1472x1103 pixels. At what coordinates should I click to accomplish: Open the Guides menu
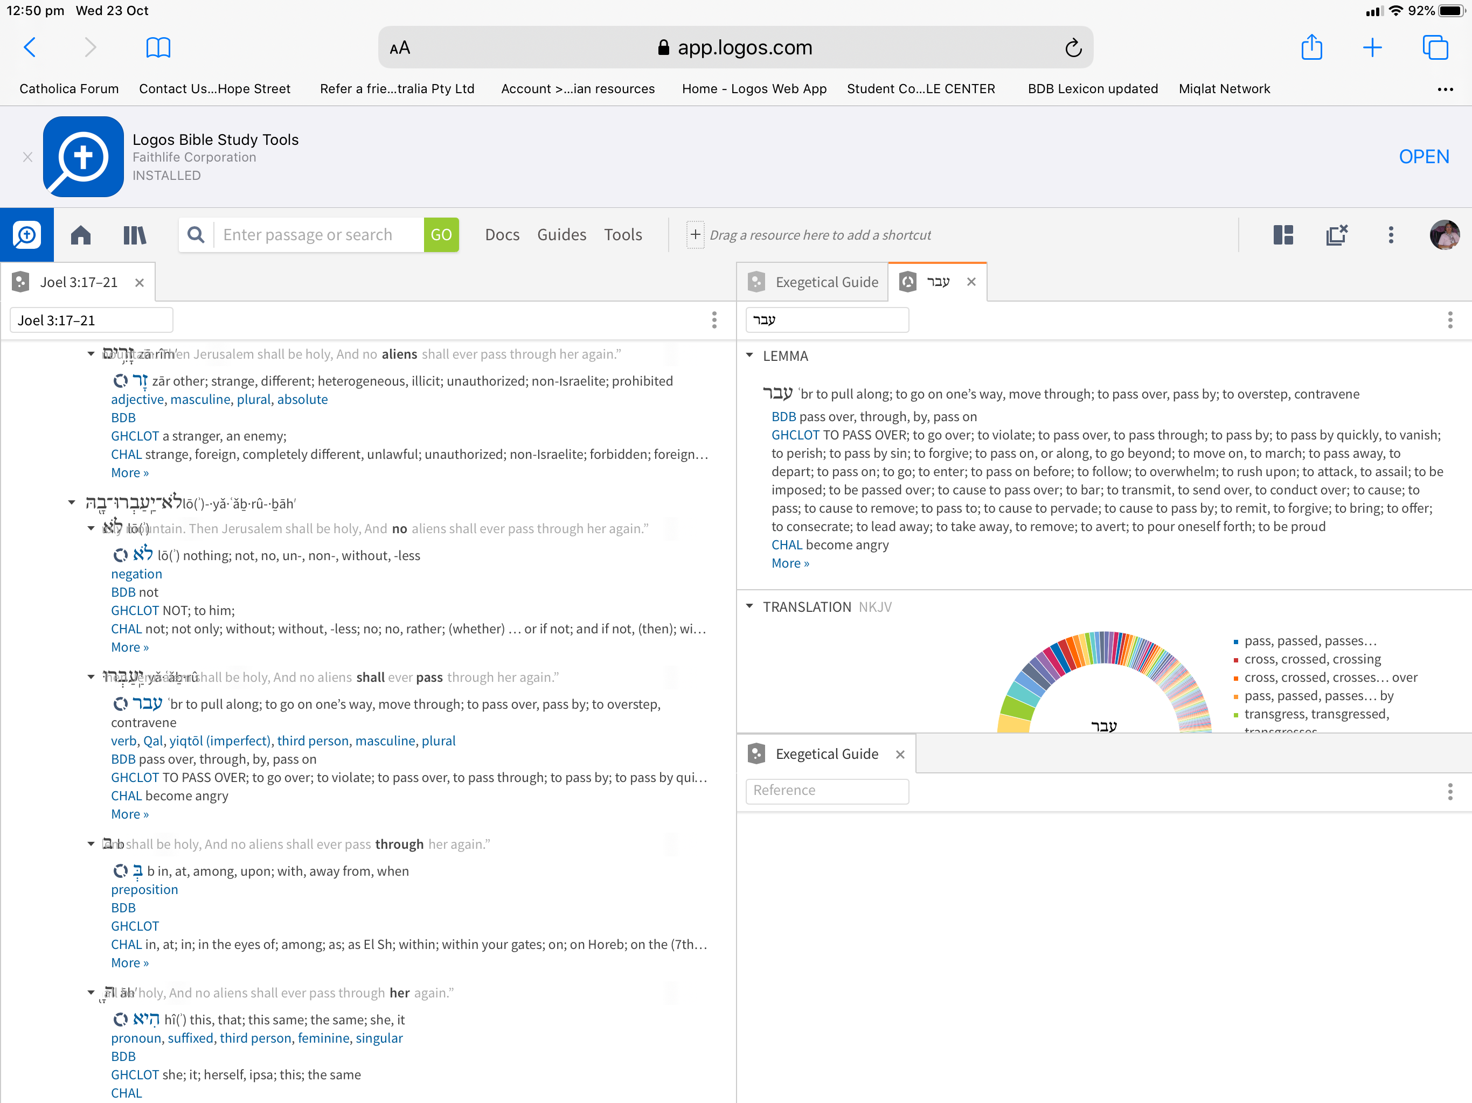561,235
